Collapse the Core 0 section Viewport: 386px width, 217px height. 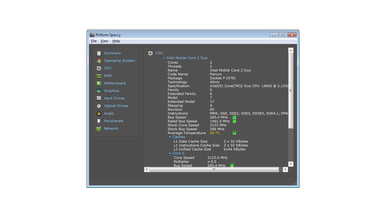(170, 153)
